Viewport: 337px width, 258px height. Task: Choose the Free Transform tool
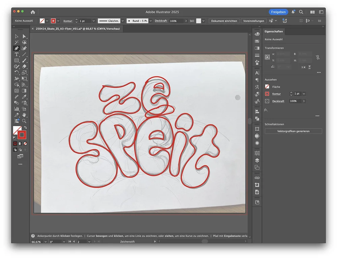click(24, 79)
